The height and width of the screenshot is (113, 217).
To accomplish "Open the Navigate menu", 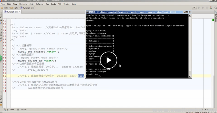I will tap(23, 4).
